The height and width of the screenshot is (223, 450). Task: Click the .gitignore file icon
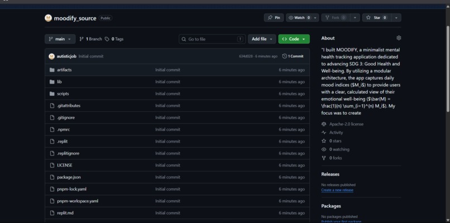pos(52,118)
